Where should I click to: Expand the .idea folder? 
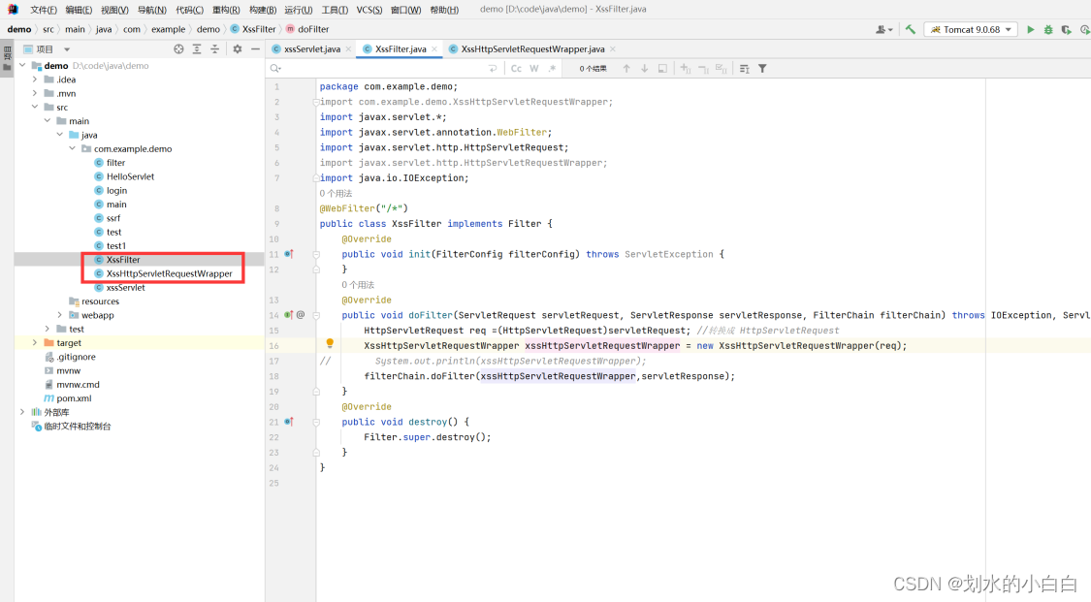point(35,79)
